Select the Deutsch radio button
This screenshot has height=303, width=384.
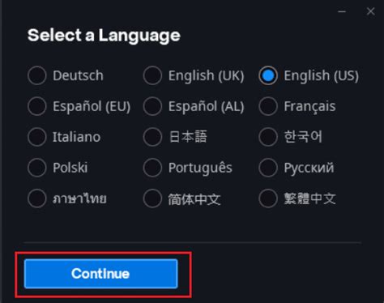pos(37,75)
